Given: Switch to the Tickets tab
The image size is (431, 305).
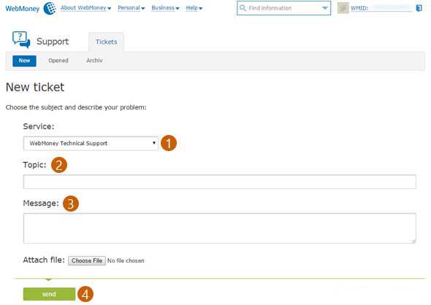Looking at the screenshot, I should [x=107, y=42].
